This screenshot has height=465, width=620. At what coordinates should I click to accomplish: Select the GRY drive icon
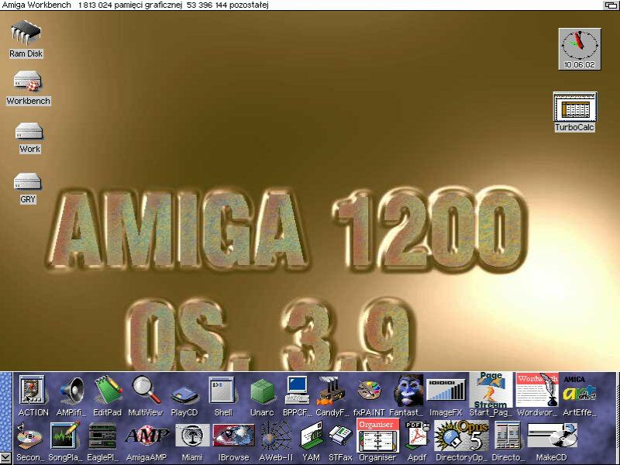pos(27,188)
